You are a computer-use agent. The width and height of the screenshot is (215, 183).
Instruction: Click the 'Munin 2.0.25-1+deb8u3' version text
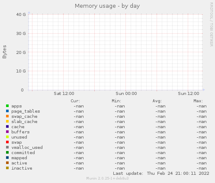(x=107, y=178)
